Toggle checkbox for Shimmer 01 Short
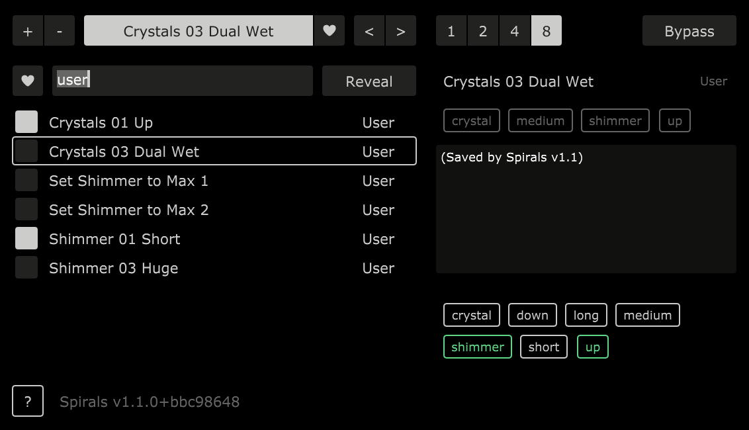749x430 pixels. (26, 239)
